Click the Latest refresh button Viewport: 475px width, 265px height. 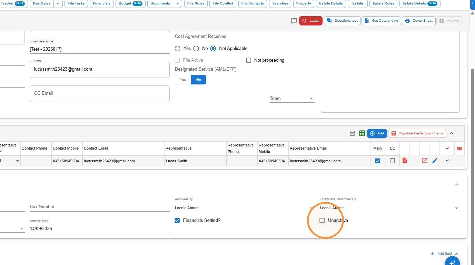(311, 21)
